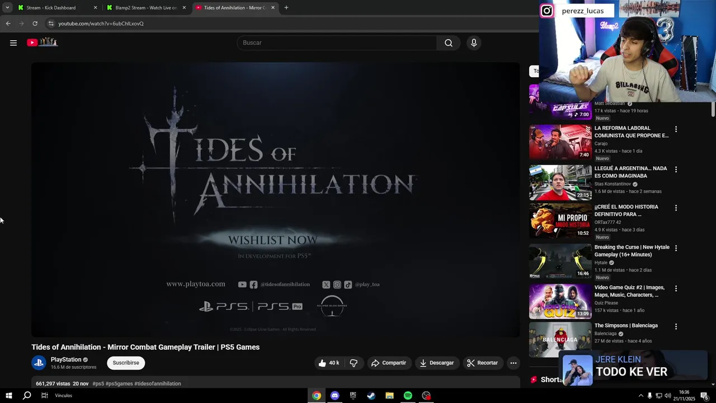716x403 pixels.
Task: Click the address bar URL
Action: point(101,24)
